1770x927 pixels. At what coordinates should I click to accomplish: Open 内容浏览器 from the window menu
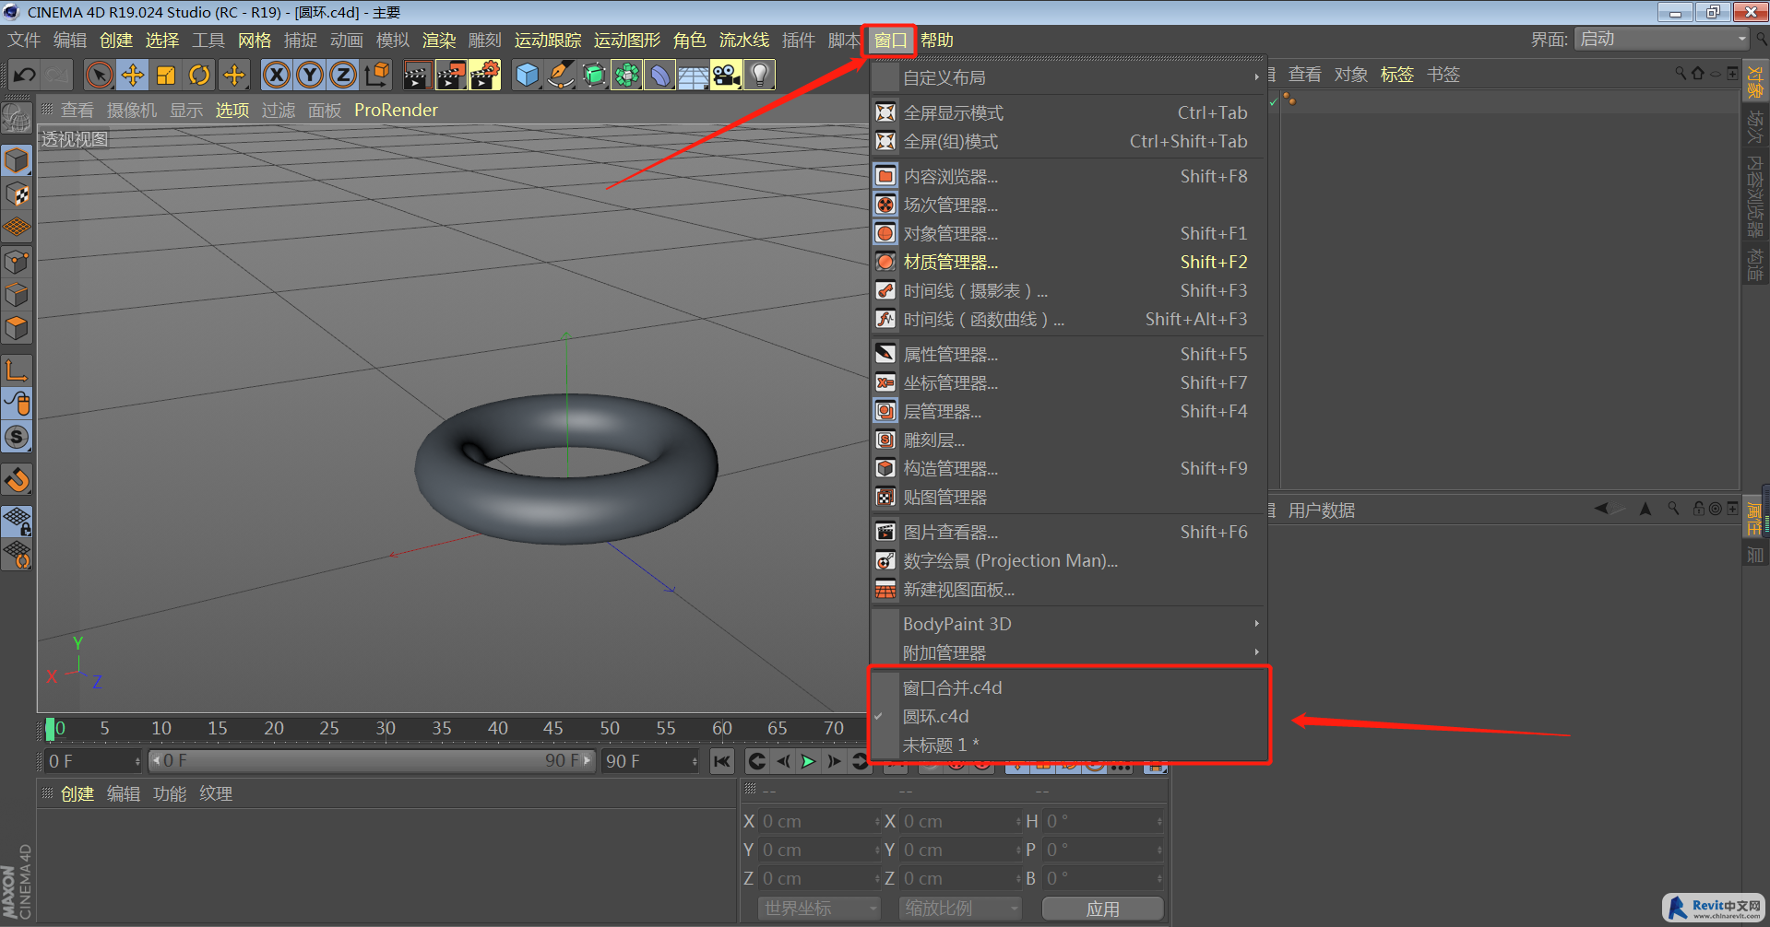pyautogui.click(x=1067, y=176)
